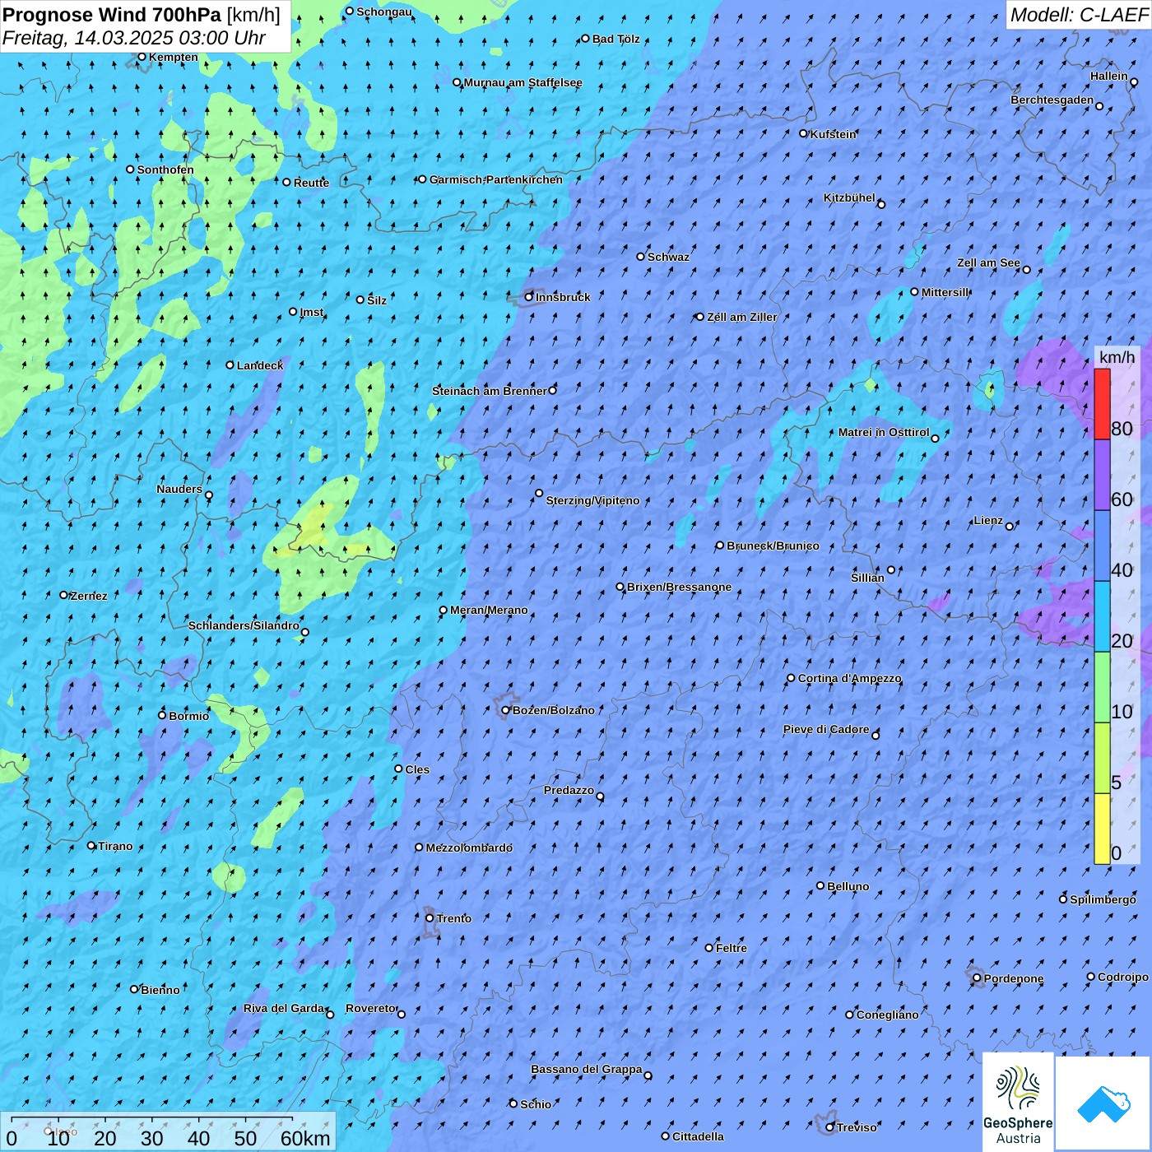This screenshot has height=1152, width=1152.
Task: Click the Landeck city marker
Action: [x=230, y=365]
